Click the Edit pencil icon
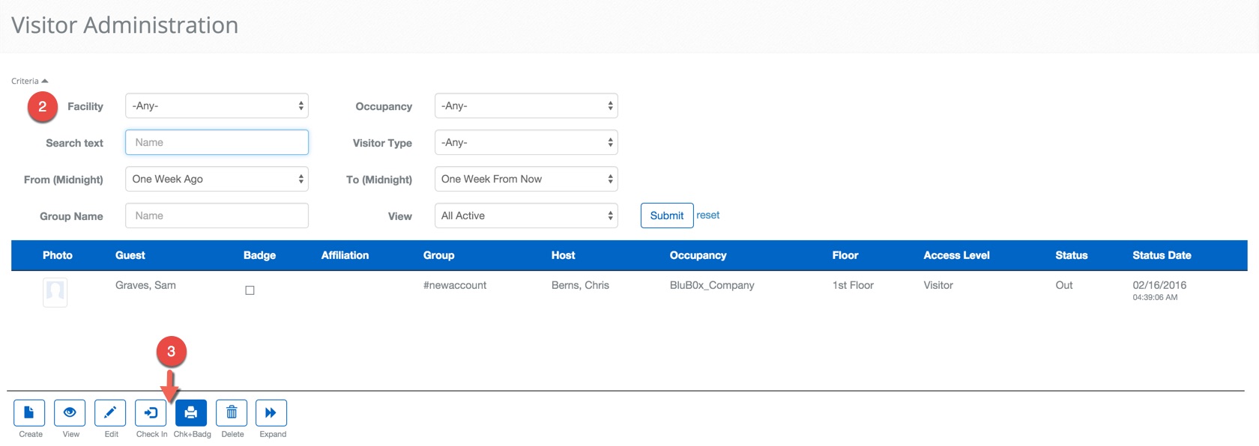This screenshot has width=1259, height=446. point(110,413)
